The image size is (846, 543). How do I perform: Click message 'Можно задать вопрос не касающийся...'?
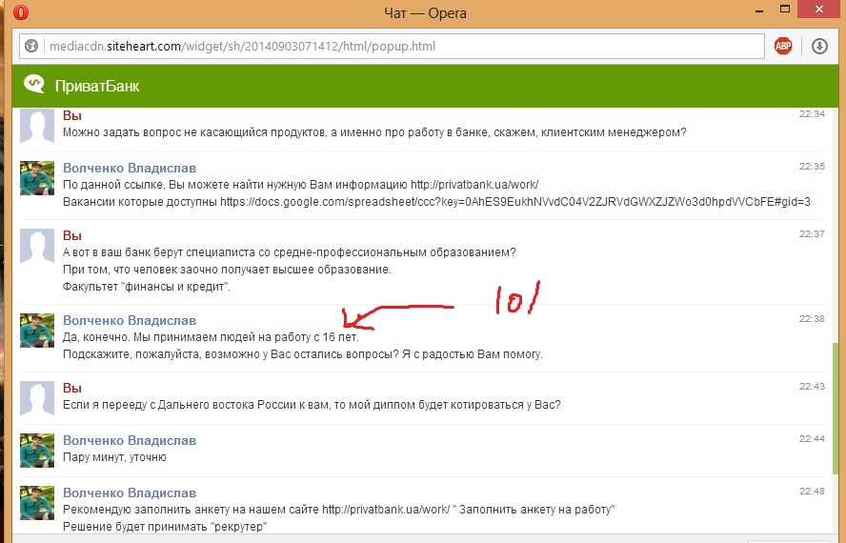pyautogui.click(x=374, y=132)
